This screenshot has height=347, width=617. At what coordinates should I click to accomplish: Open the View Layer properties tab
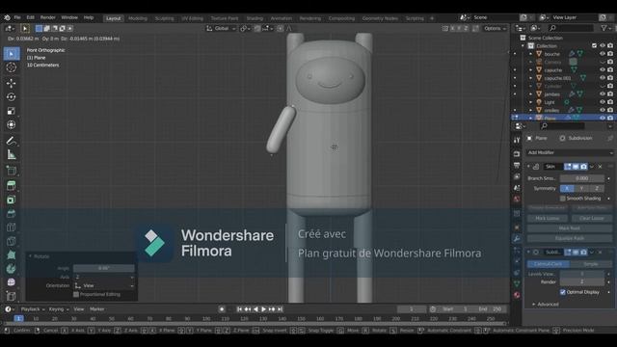pos(517,176)
